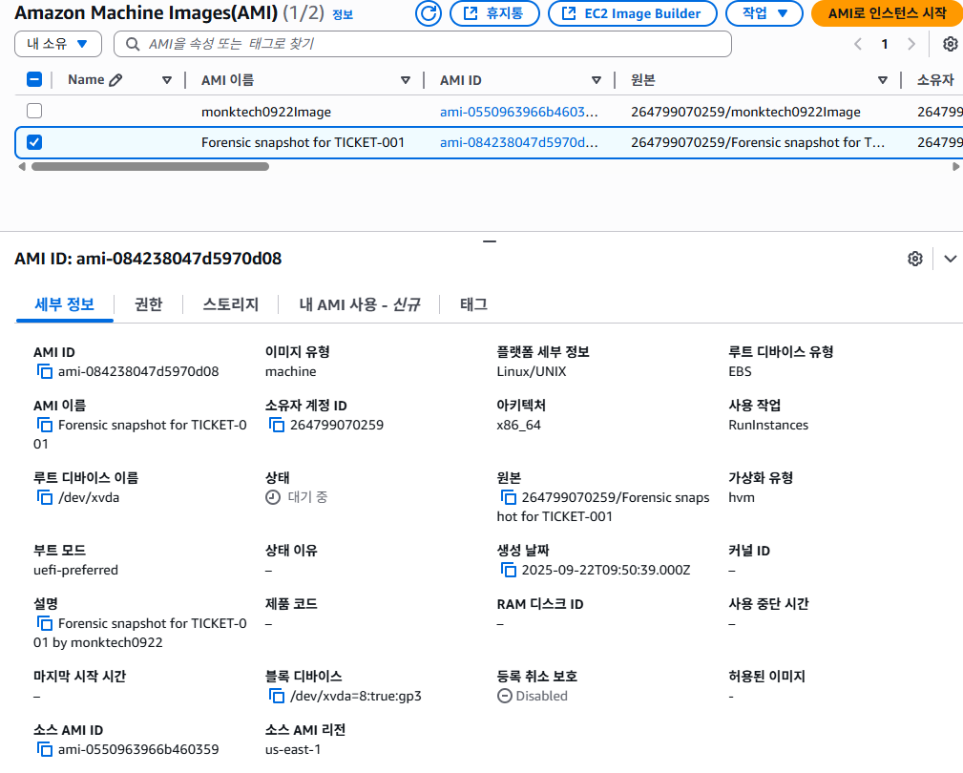Click AMI로 인스턴스 시작 button
Image resolution: width=963 pixels, height=773 pixels.
(x=888, y=13)
